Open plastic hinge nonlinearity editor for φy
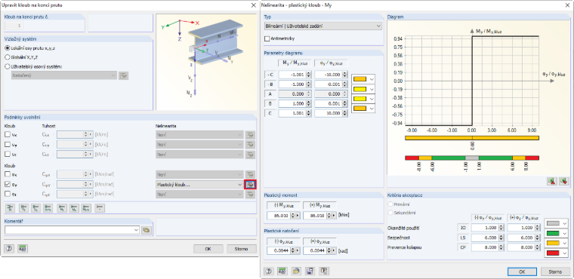The image size is (574, 279). [250, 185]
